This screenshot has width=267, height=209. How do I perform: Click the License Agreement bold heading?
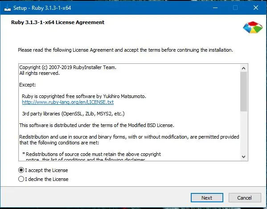click(58, 22)
